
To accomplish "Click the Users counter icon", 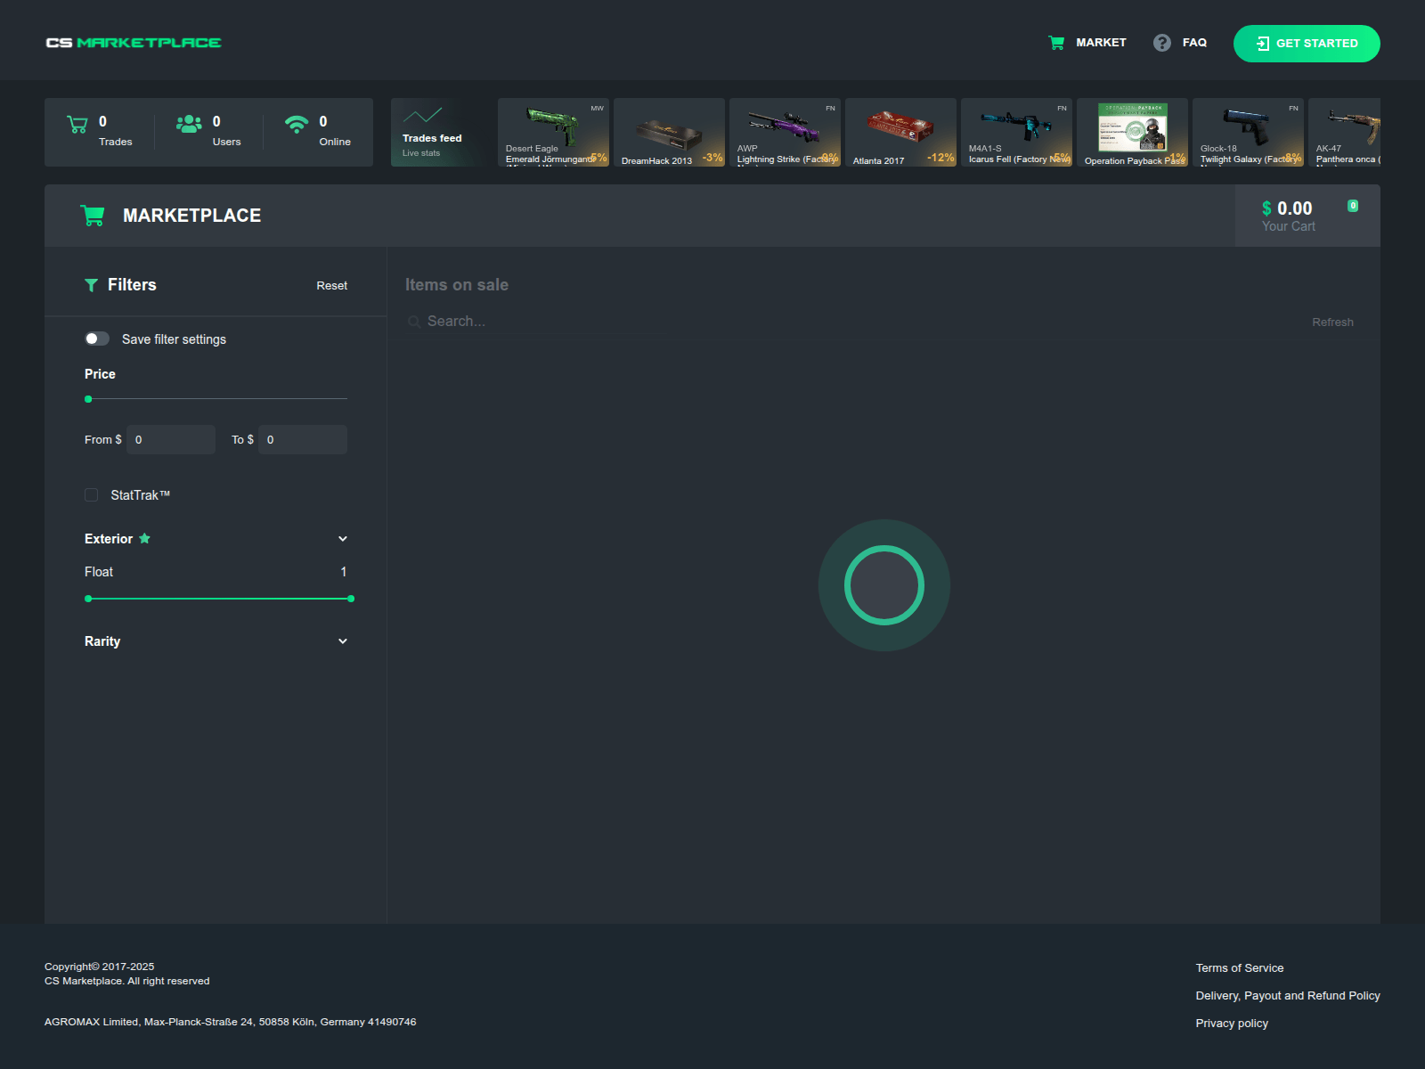I will [188, 125].
